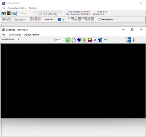
Task: Click the blue puzzle piece icon
Action: [x=79, y=40]
